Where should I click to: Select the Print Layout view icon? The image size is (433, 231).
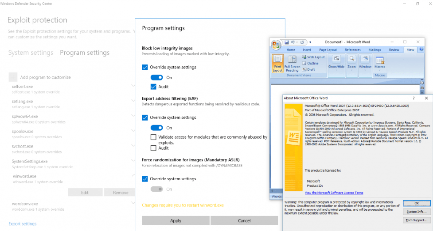click(x=277, y=63)
